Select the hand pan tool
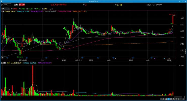187x101 pixels. pos(166,99)
